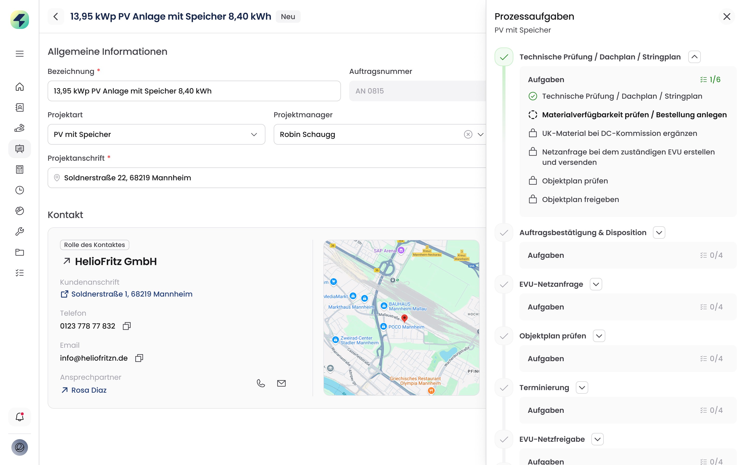Toggle completed task Technische Prüfung / Dachplan / Stringplan

(x=533, y=96)
